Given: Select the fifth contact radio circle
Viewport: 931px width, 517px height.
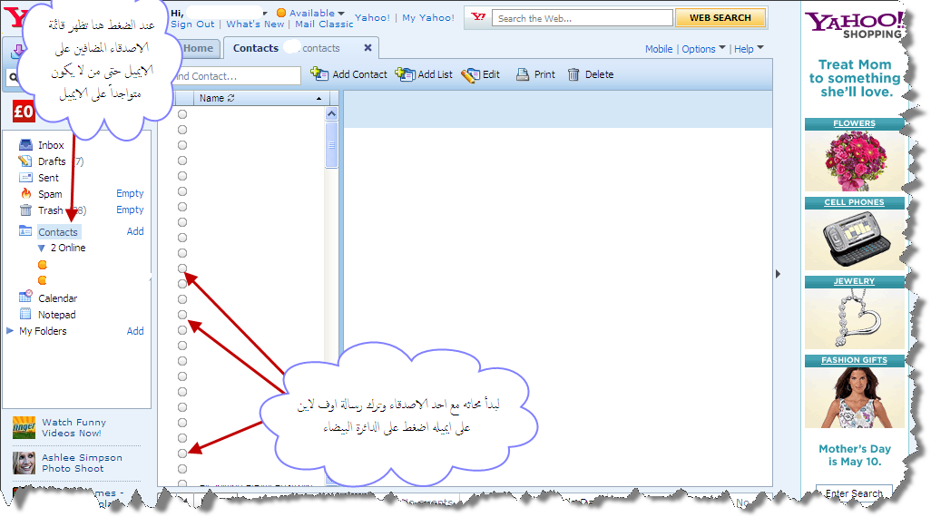Looking at the screenshot, I should coord(182,176).
